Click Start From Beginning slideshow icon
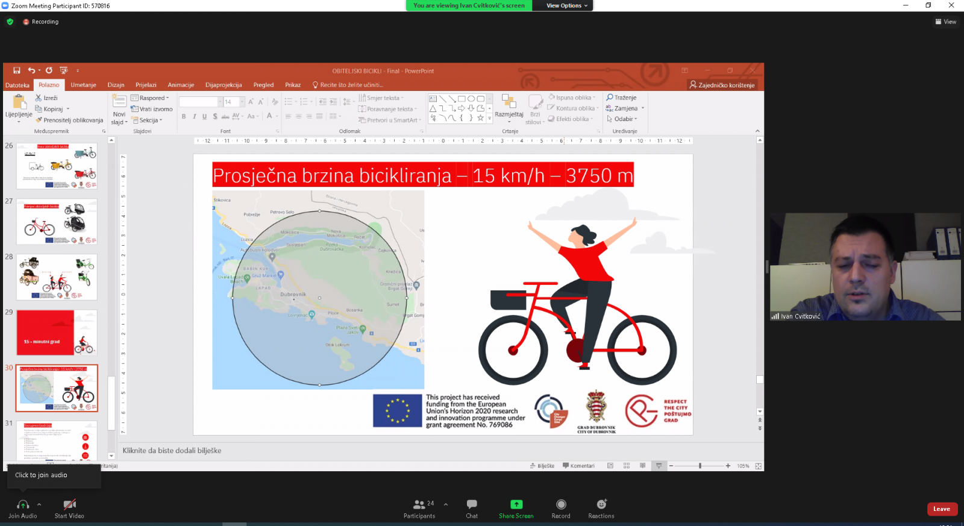The image size is (964, 526). click(x=64, y=70)
